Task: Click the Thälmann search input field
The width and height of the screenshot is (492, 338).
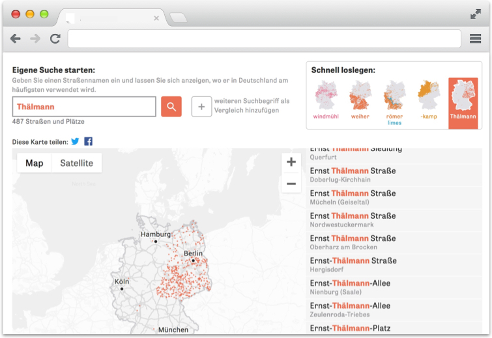Action: coord(84,106)
